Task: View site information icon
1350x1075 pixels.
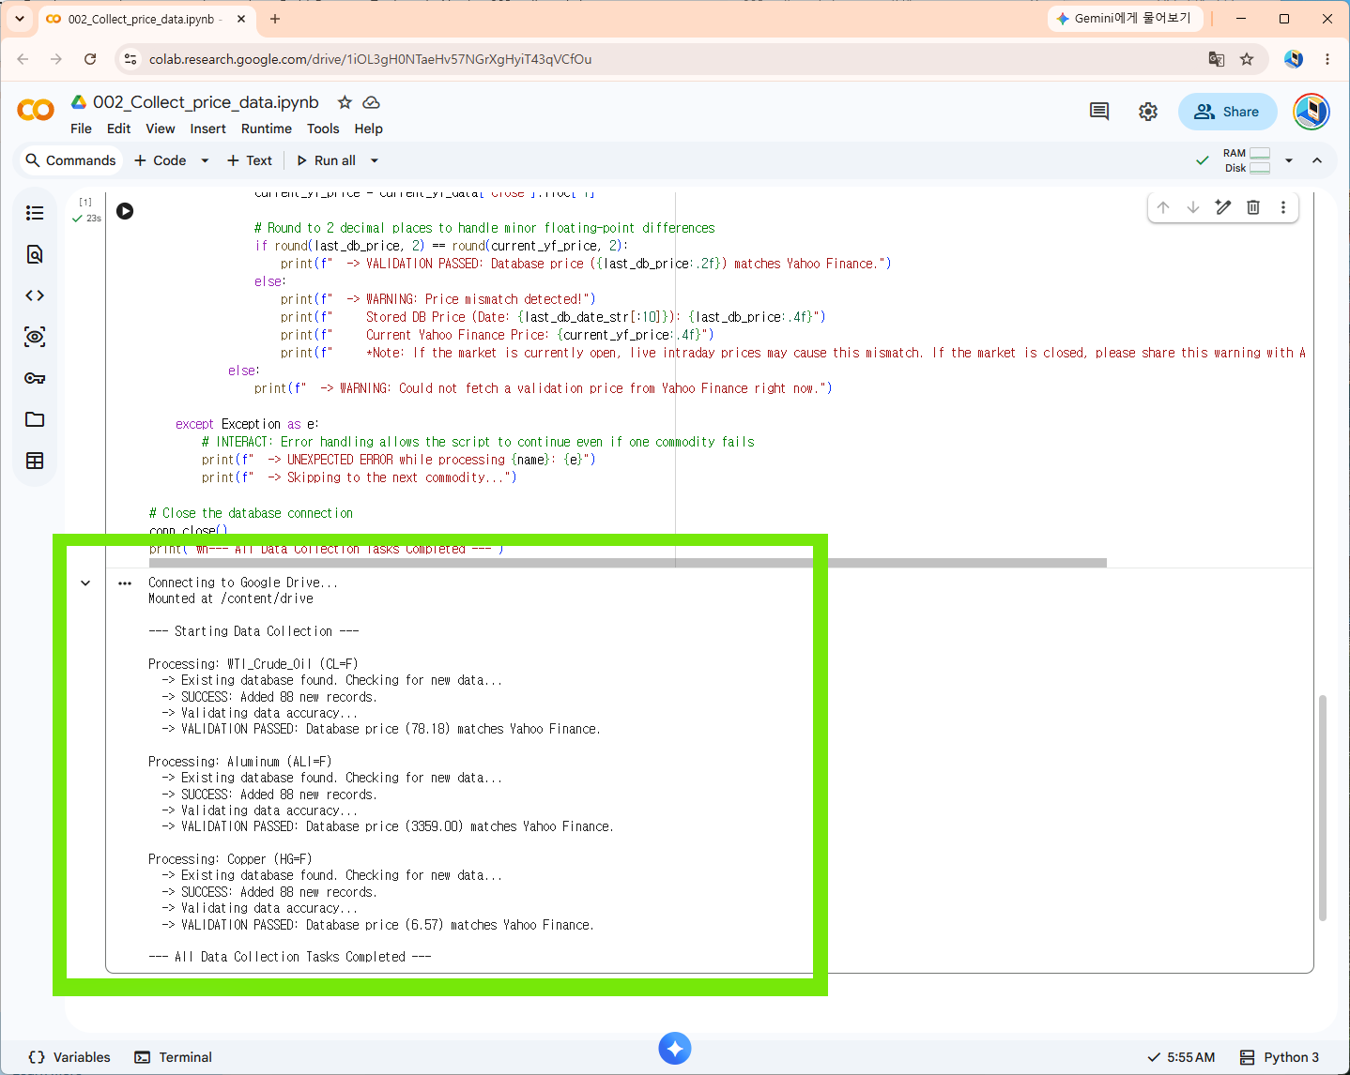Action: pyautogui.click(x=130, y=59)
